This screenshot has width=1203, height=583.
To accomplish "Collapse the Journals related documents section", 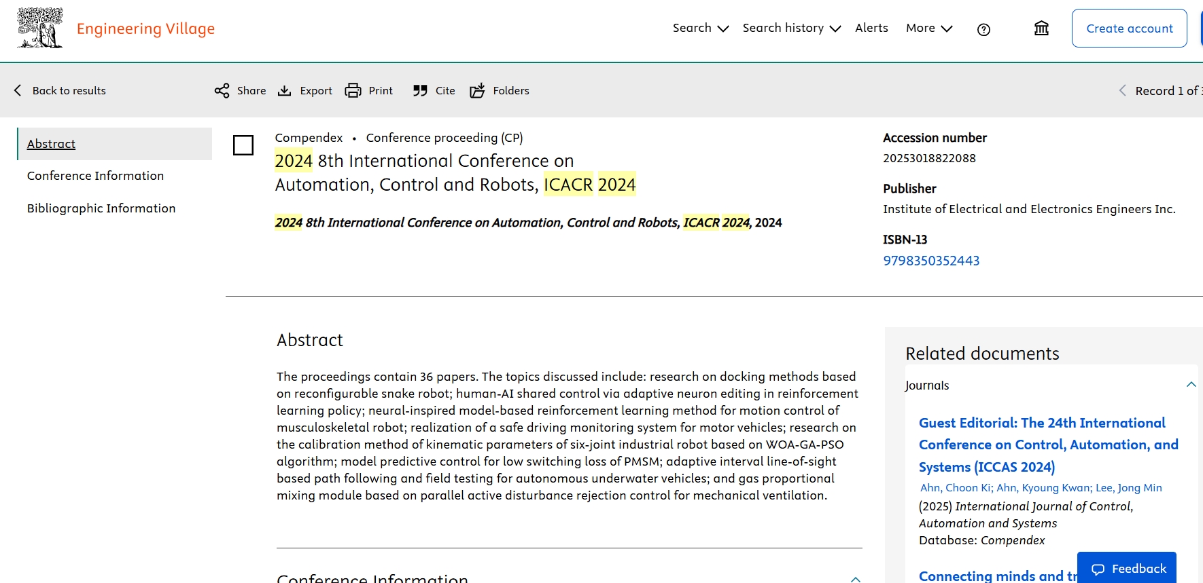I will click(1191, 385).
